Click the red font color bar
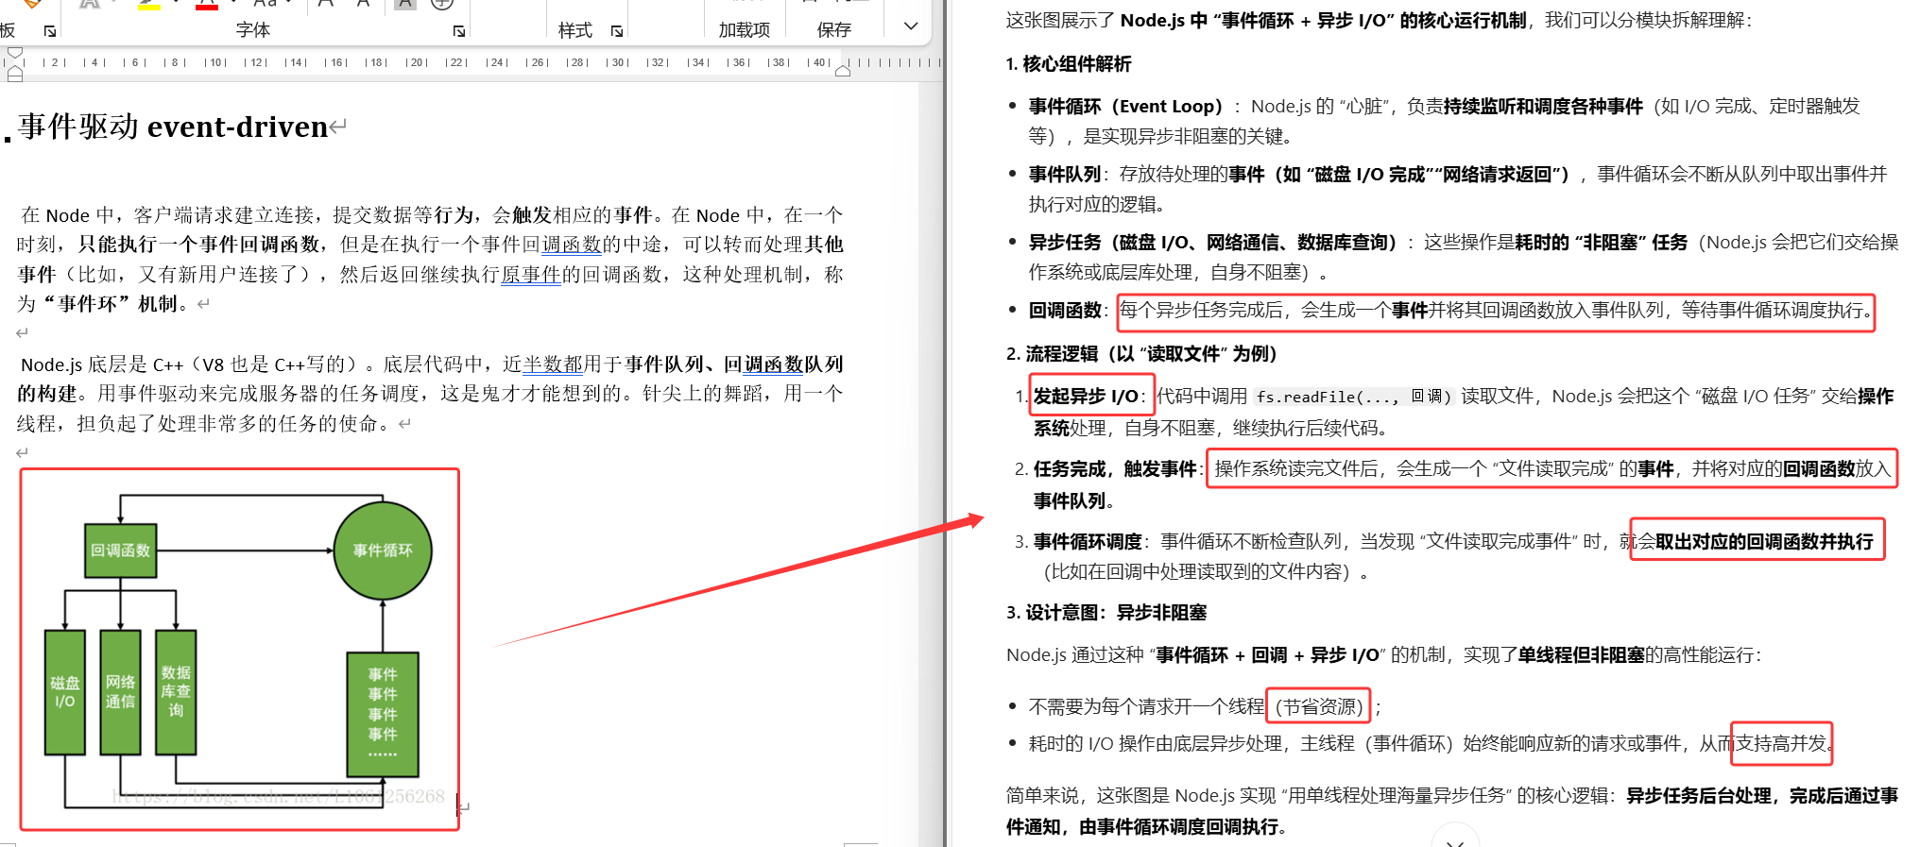Image resolution: width=1920 pixels, height=847 pixels. coord(207,6)
